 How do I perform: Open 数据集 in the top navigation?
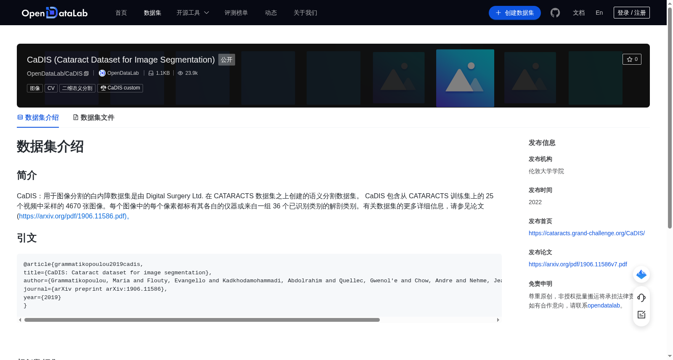tap(153, 13)
